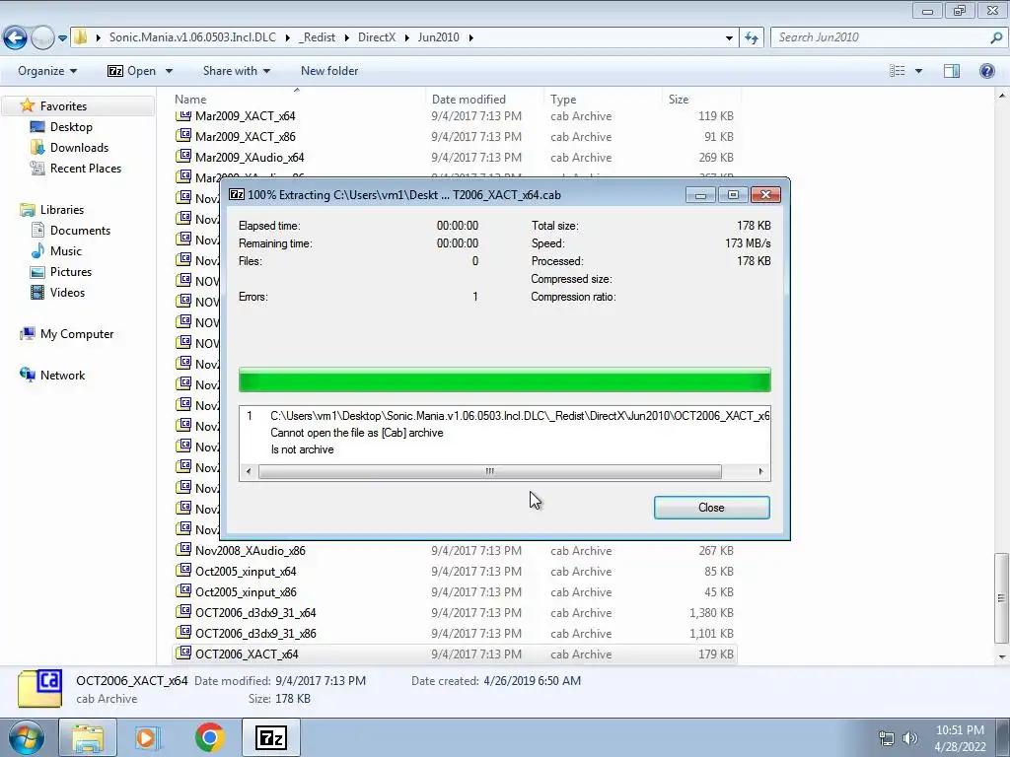Click the Forward navigation arrow

point(42,37)
